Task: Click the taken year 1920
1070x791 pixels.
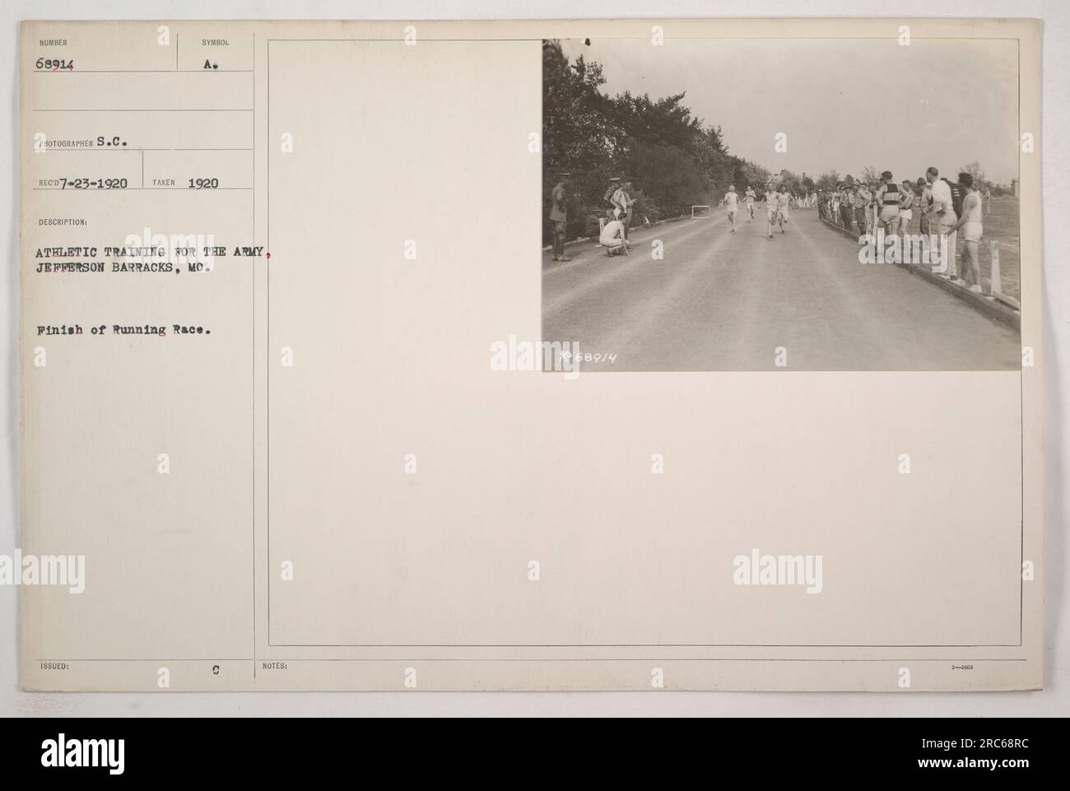Action: click(x=203, y=184)
